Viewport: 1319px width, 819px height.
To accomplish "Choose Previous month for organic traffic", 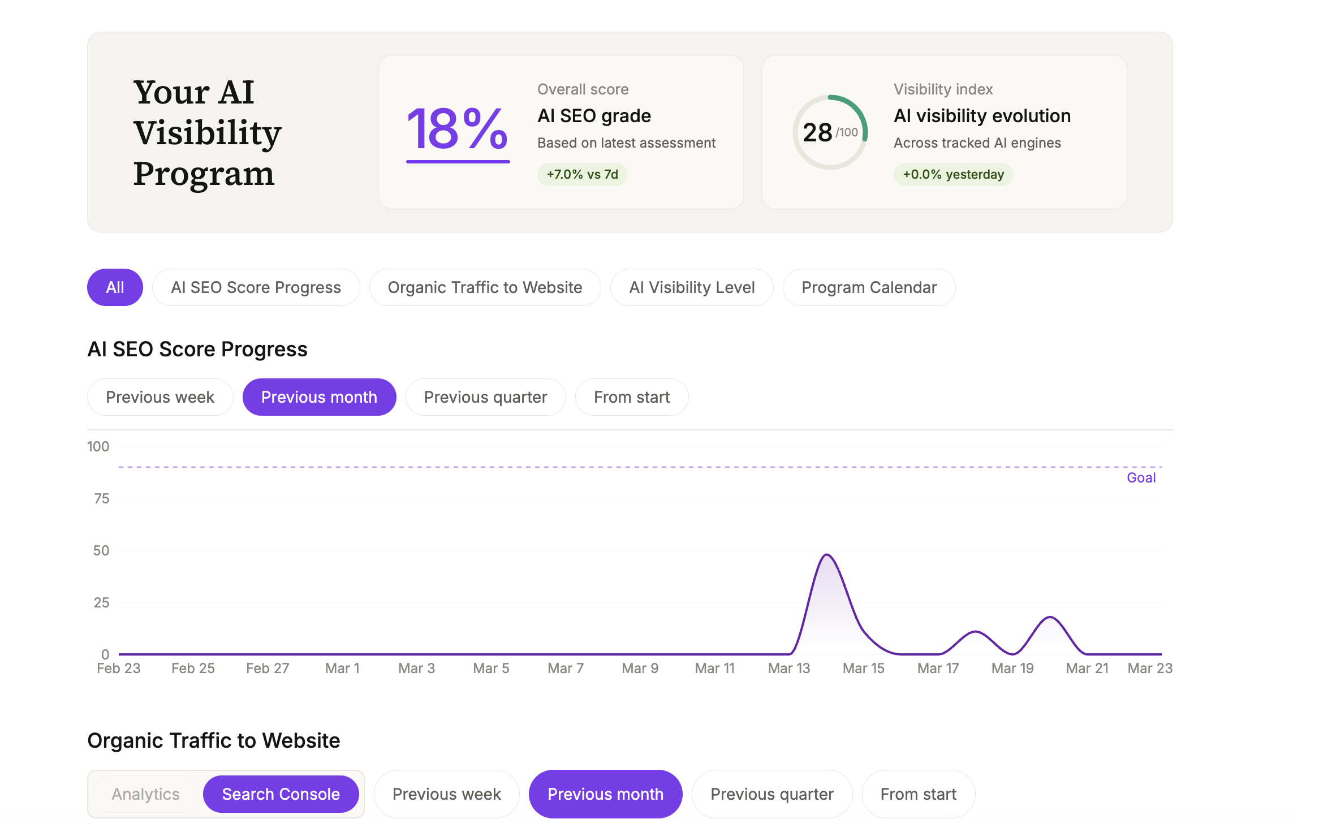I will [605, 794].
